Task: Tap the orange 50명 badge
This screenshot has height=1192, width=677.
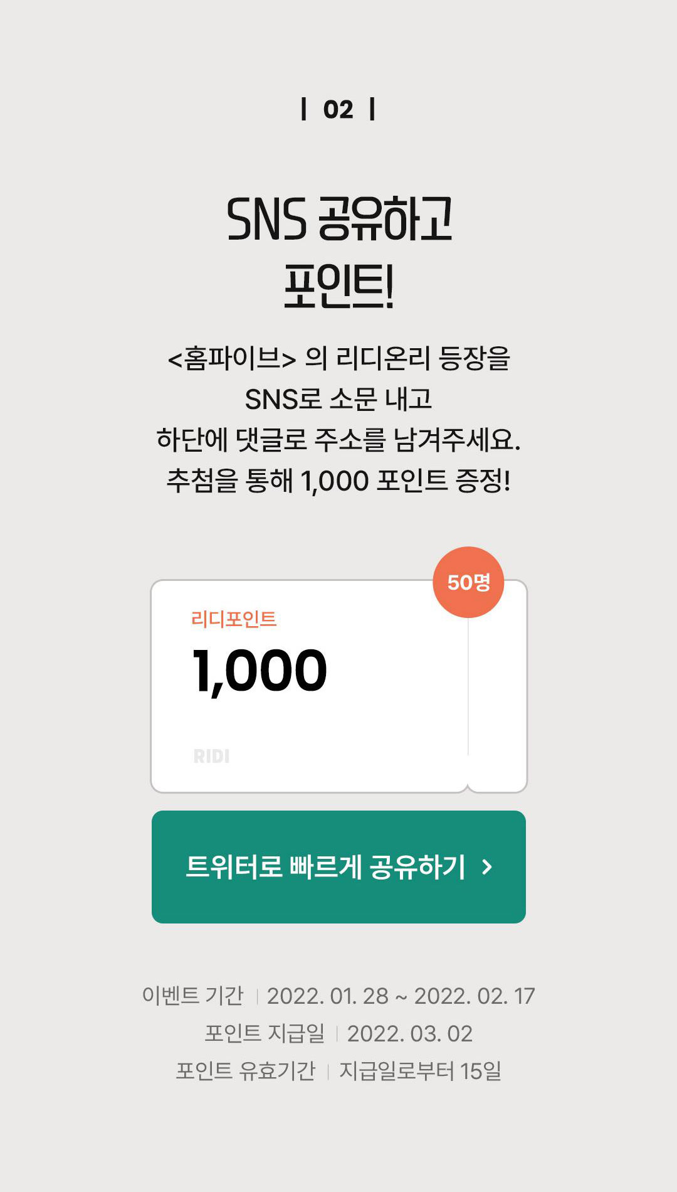Action: tap(468, 582)
